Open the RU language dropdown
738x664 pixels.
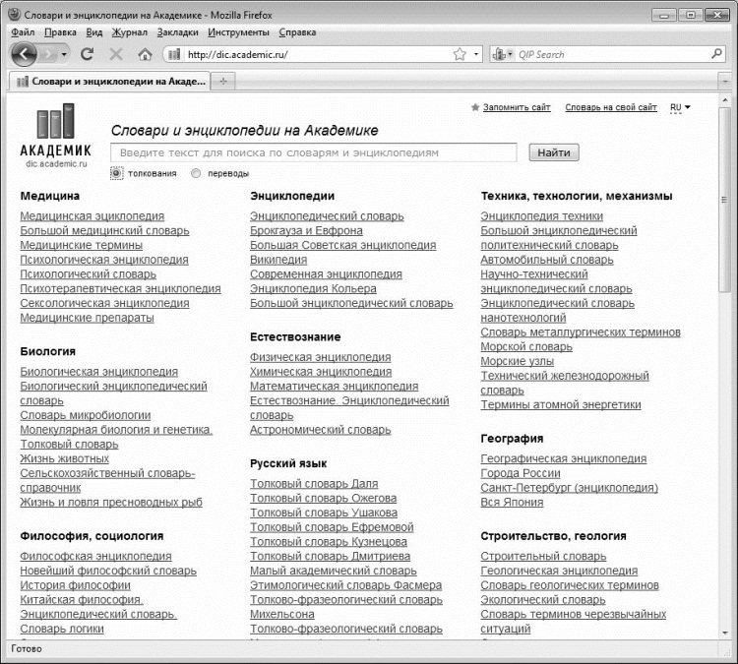pos(680,107)
